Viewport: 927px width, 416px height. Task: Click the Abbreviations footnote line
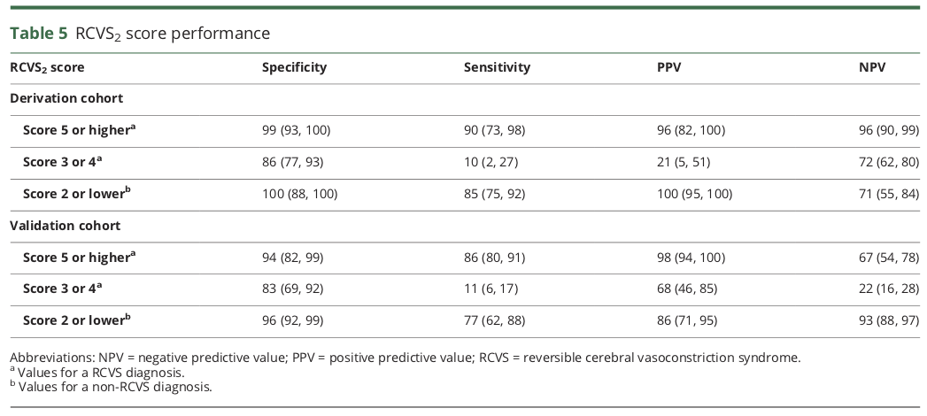tap(404, 358)
